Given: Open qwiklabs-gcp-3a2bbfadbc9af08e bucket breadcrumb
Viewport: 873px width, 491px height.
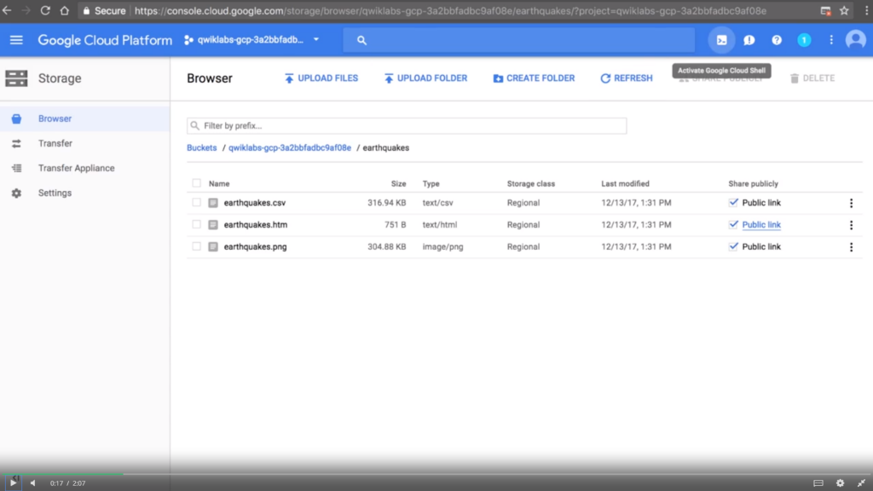Looking at the screenshot, I should 290,147.
